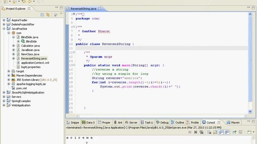The width and height of the screenshot is (257, 144).
Task: Minimize the Project Explorer panel
Action: pyautogui.click(x=57, y=8)
